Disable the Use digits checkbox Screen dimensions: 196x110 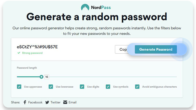tap(82, 87)
